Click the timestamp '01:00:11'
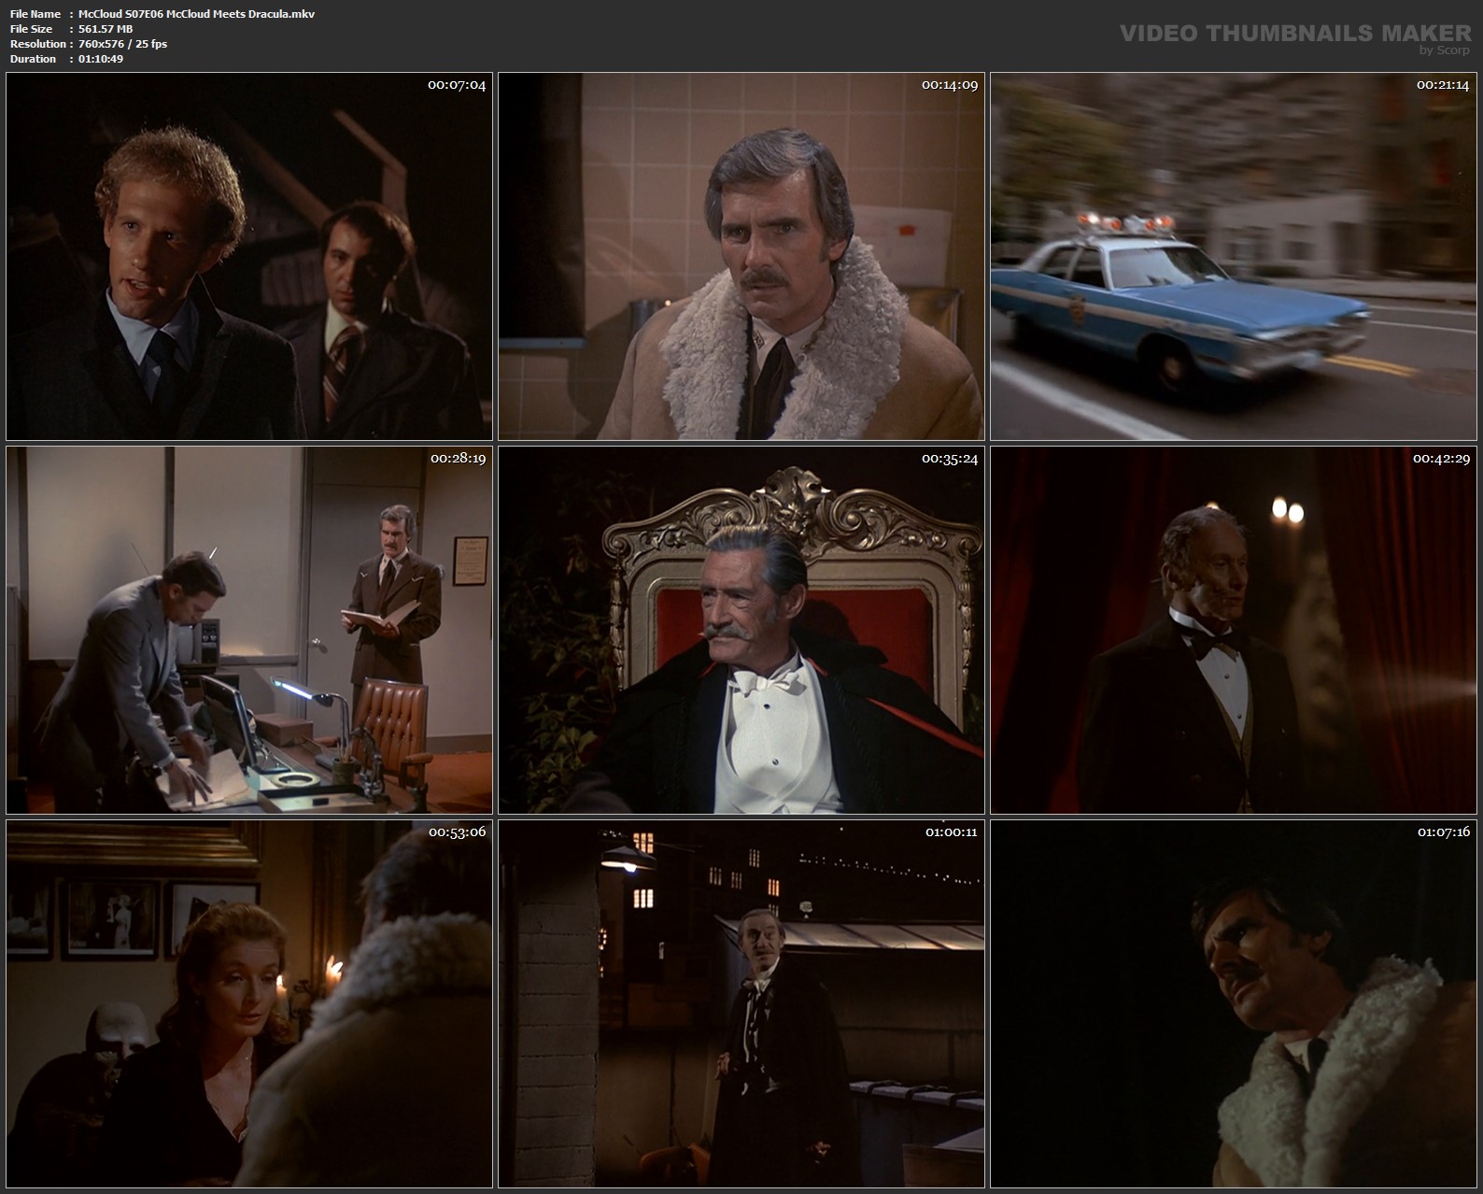Image resolution: width=1483 pixels, height=1194 pixels. pyautogui.click(x=952, y=832)
